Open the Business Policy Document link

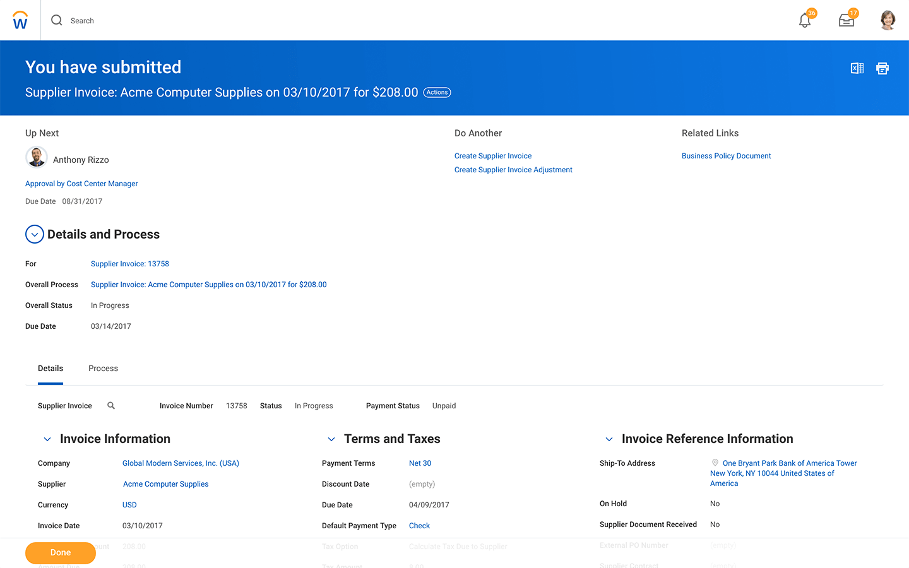coord(726,156)
